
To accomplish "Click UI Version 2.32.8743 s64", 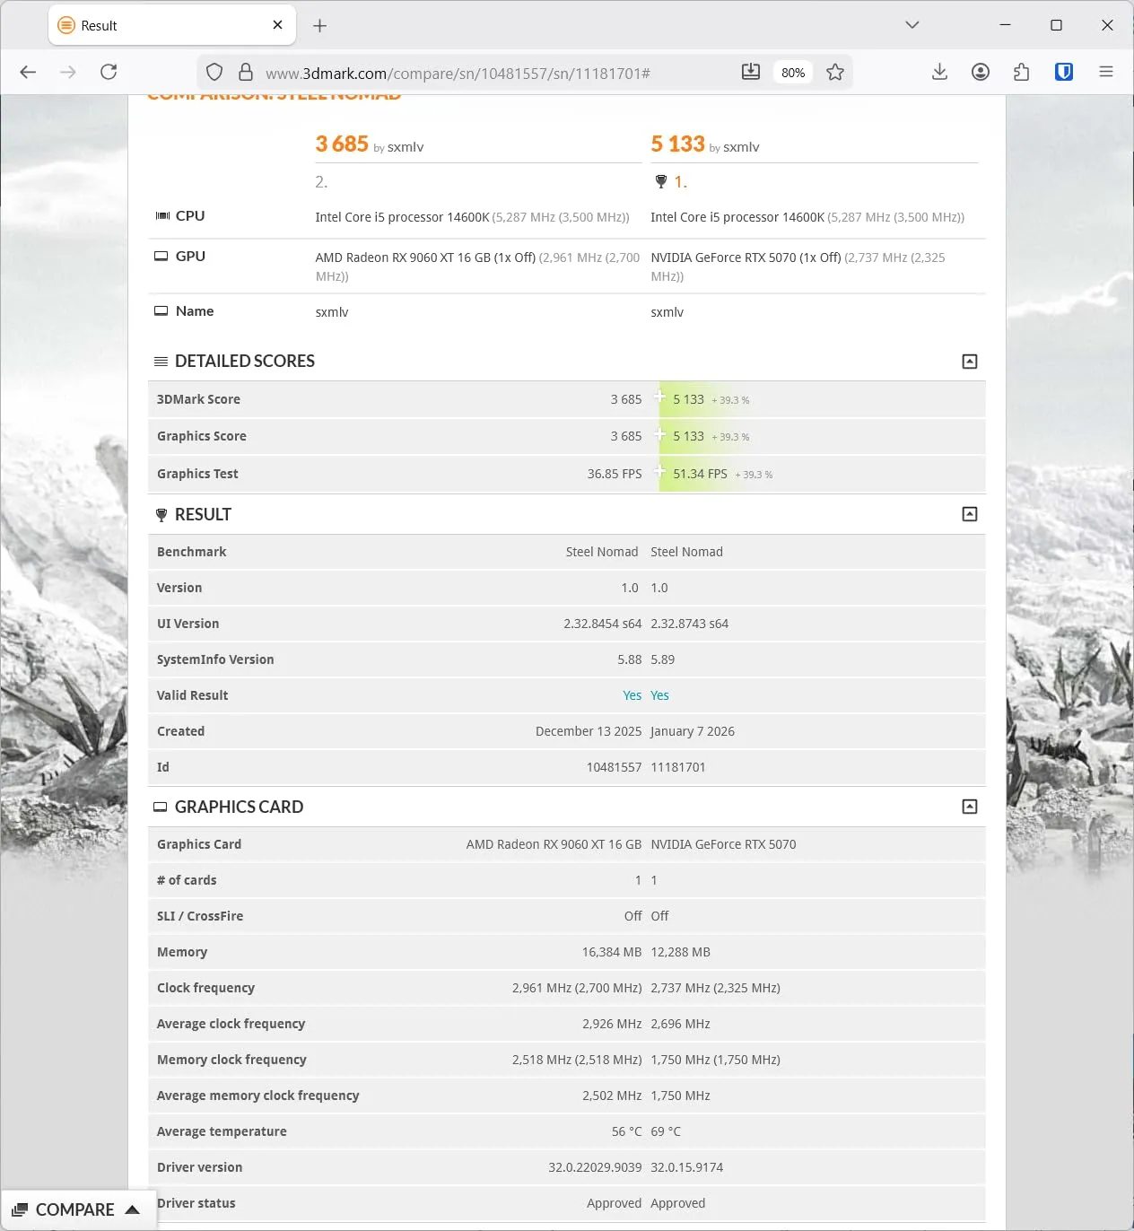I will point(690,624).
